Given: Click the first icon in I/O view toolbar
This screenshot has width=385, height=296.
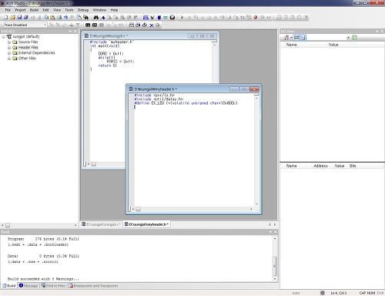Looking at the screenshot, I should 286,38.
